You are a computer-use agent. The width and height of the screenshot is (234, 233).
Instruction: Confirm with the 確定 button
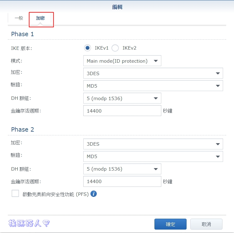click(x=170, y=224)
